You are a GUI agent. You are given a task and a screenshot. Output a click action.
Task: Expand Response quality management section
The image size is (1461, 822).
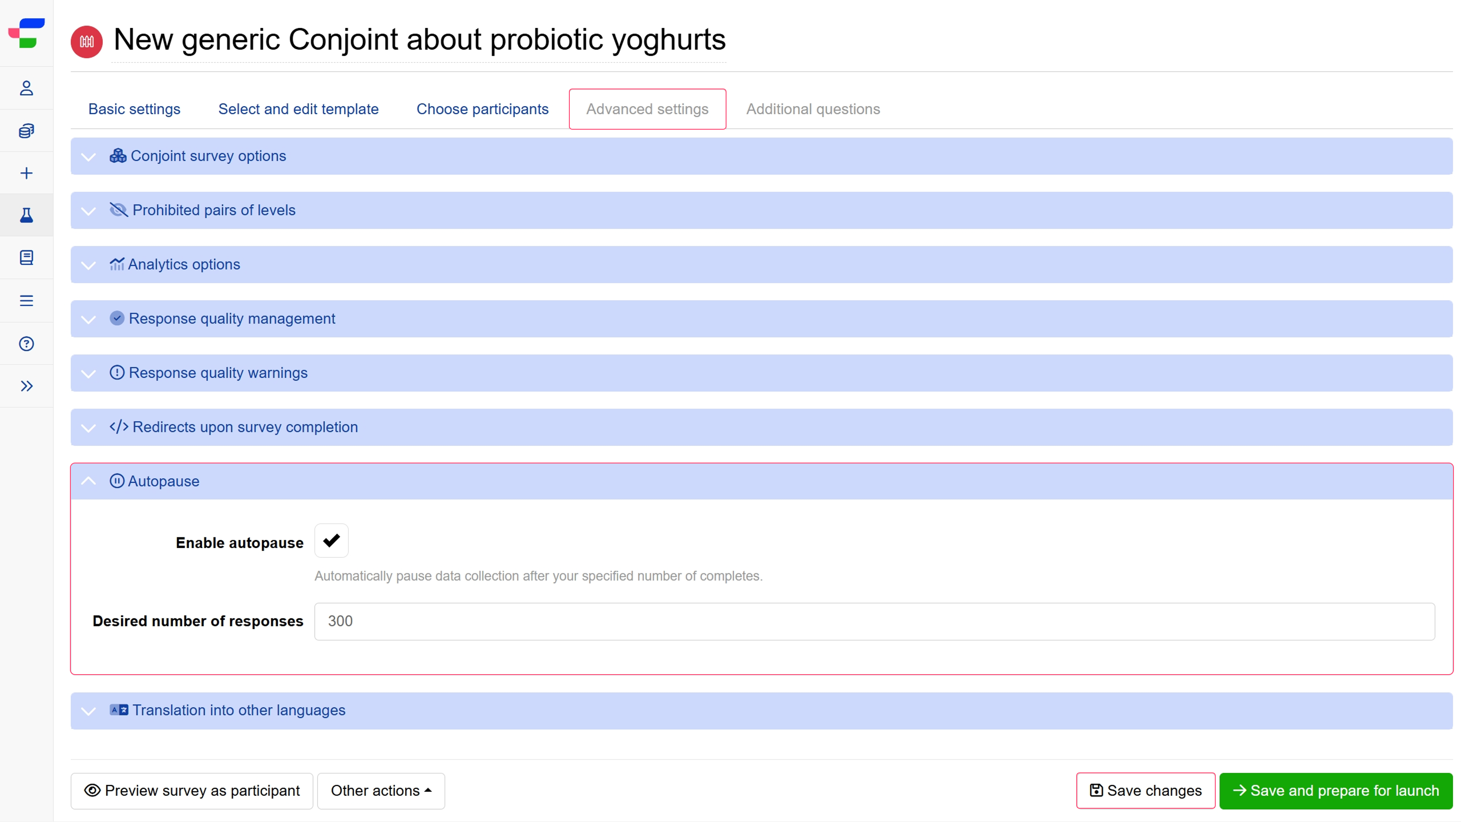(x=232, y=319)
